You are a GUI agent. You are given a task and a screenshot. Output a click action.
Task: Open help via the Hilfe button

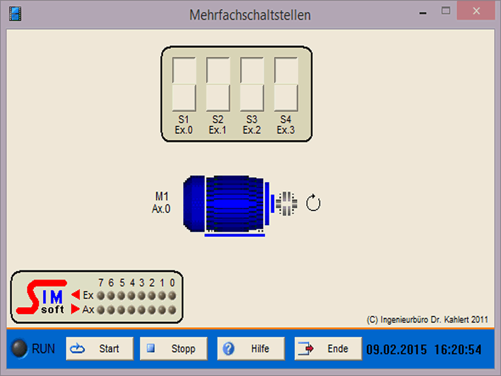(x=251, y=349)
